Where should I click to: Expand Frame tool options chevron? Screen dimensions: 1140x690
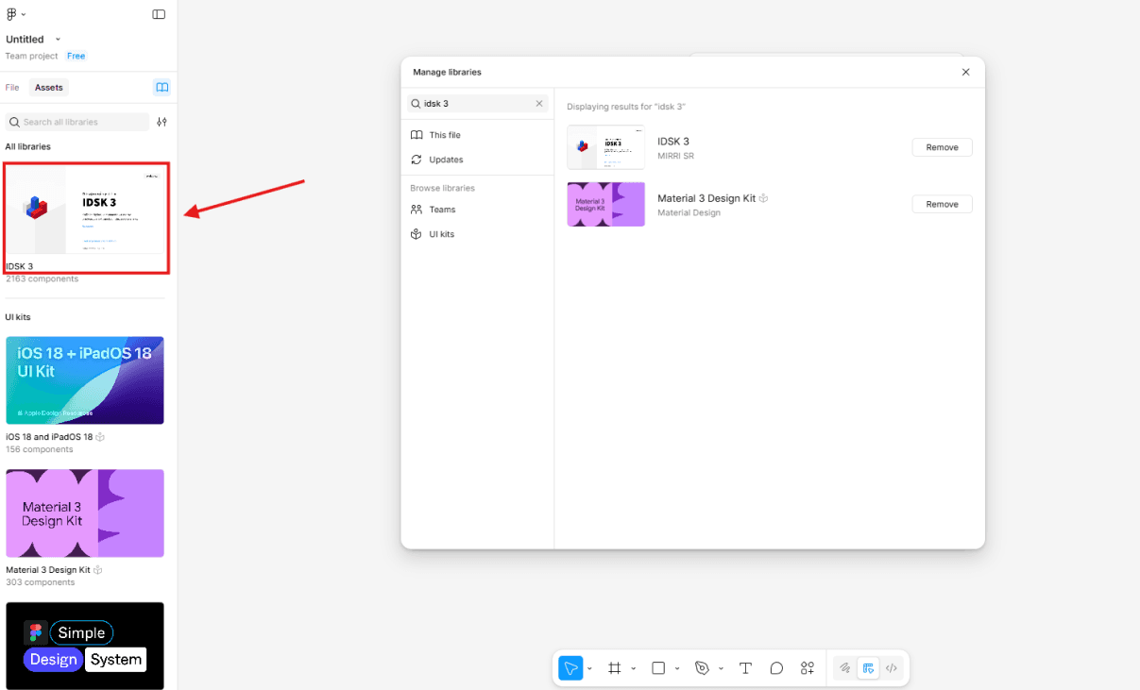pyautogui.click(x=633, y=668)
